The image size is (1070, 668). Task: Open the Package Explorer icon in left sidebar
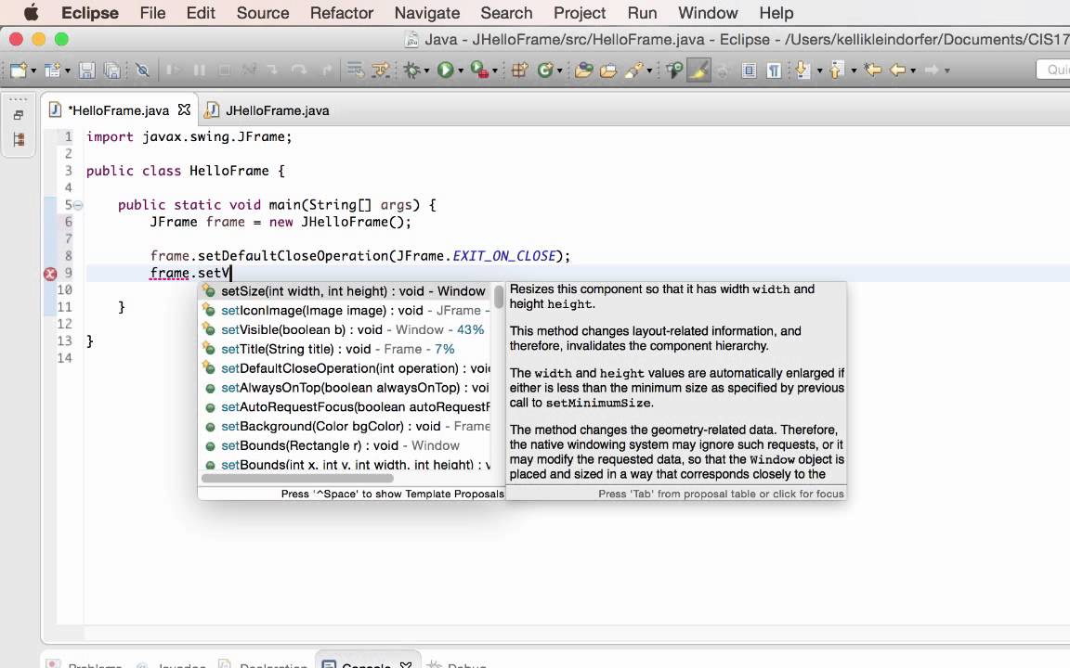[x=19, y=140]
